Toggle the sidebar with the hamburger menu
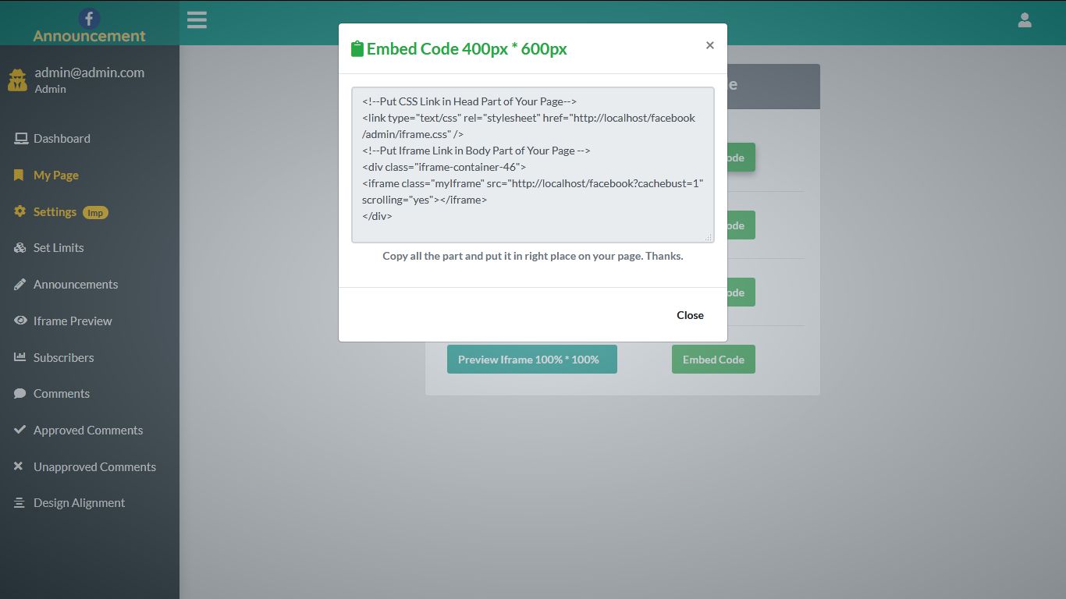The height and width of the screenshot is (599, 1066). click(x=197, y=19)
